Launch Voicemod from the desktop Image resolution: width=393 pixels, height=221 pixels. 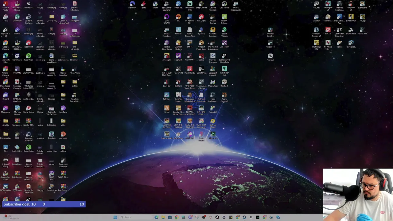tap(270, 44)
